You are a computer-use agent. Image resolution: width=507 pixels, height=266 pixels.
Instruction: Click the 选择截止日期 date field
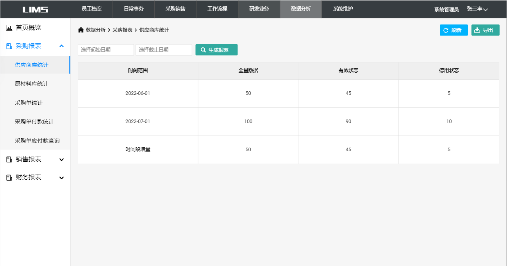pyautogui.click(x=164, y=50)
